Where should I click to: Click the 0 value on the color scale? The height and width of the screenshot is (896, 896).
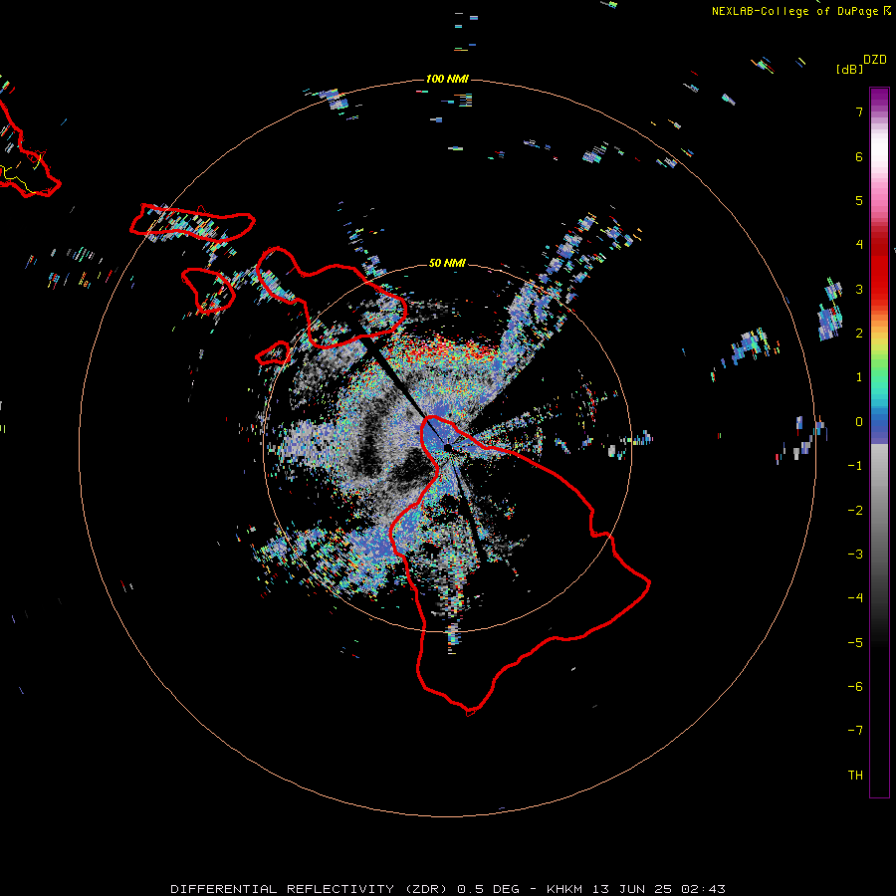point(859,422)
